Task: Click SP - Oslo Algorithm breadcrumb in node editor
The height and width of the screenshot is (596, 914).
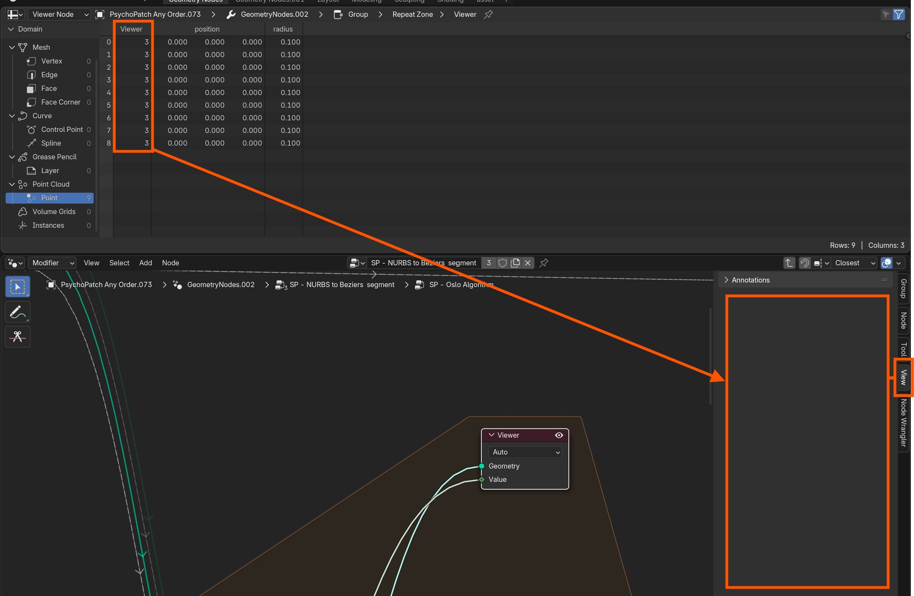Action: [461, 285]
